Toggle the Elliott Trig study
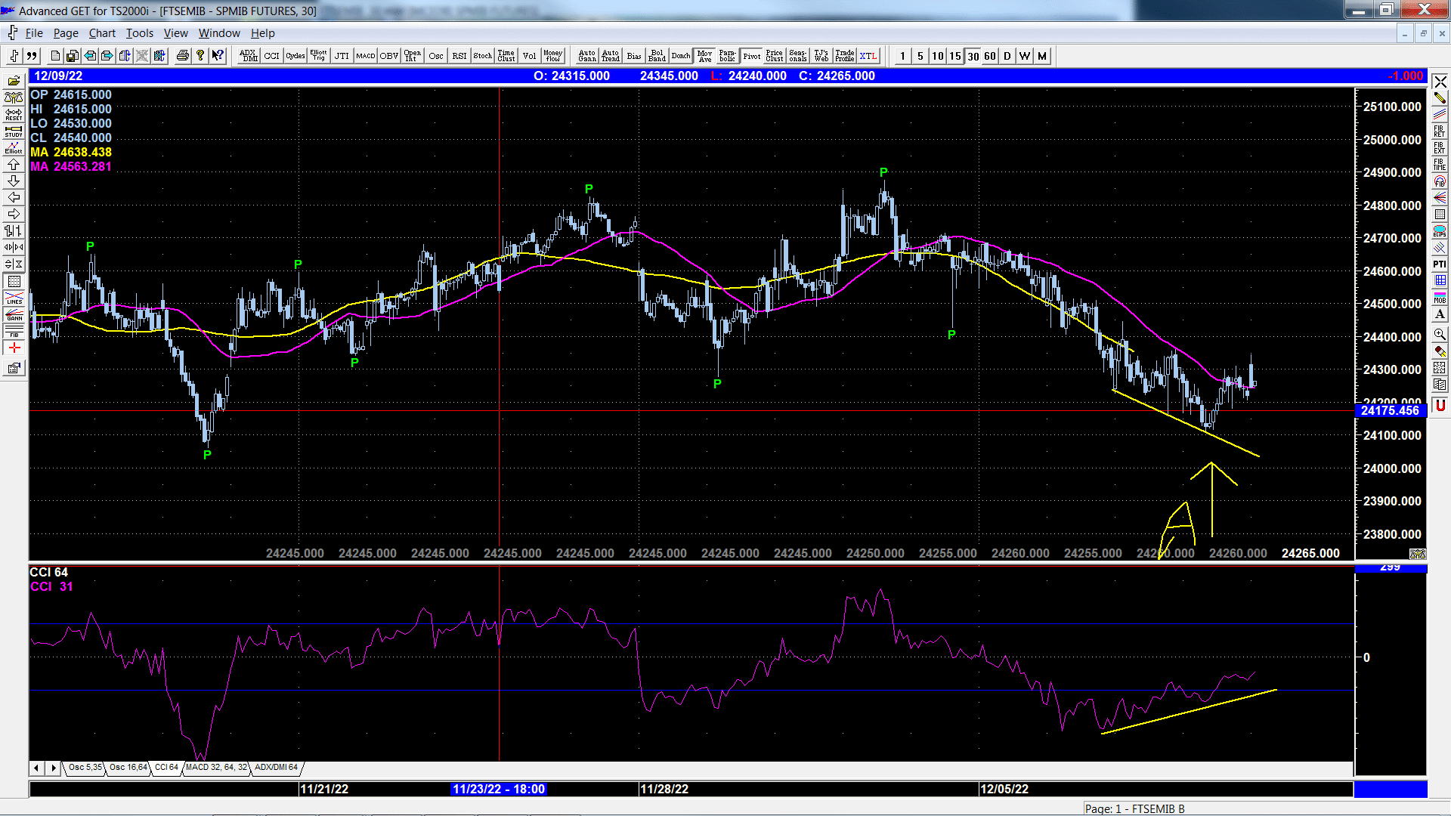The image size is (1451, 816). [x=319, y=56]
